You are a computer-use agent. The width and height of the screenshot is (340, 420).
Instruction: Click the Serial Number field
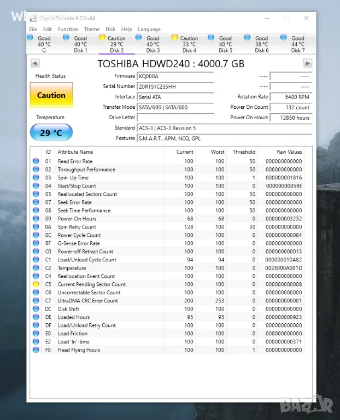[x=175, y=86]
